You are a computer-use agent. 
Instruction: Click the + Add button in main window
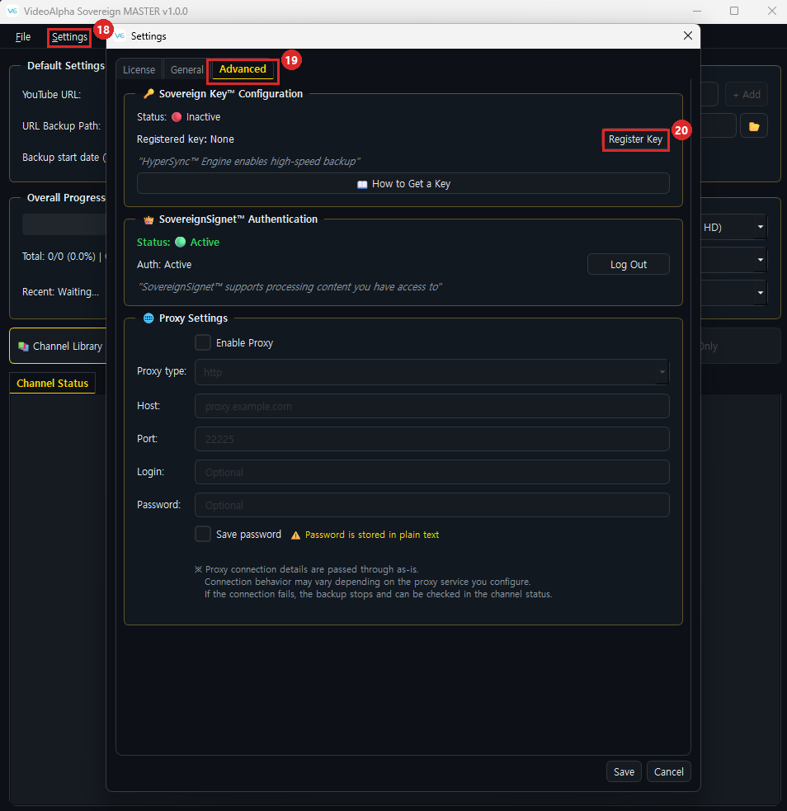(x=746, y=95)
